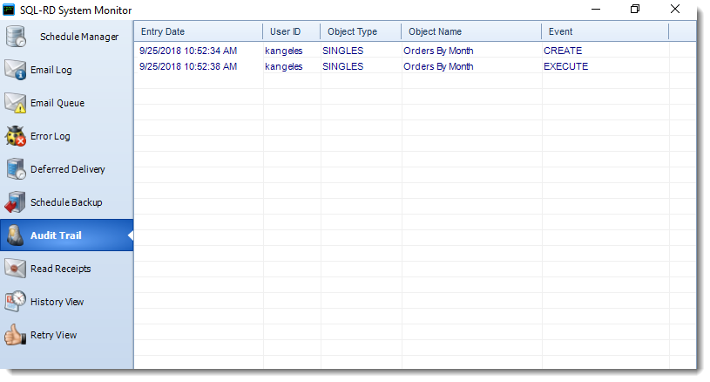Sort by the Object Type column header
The height and width of the screenshot is (382, 710).
[361, 31]
